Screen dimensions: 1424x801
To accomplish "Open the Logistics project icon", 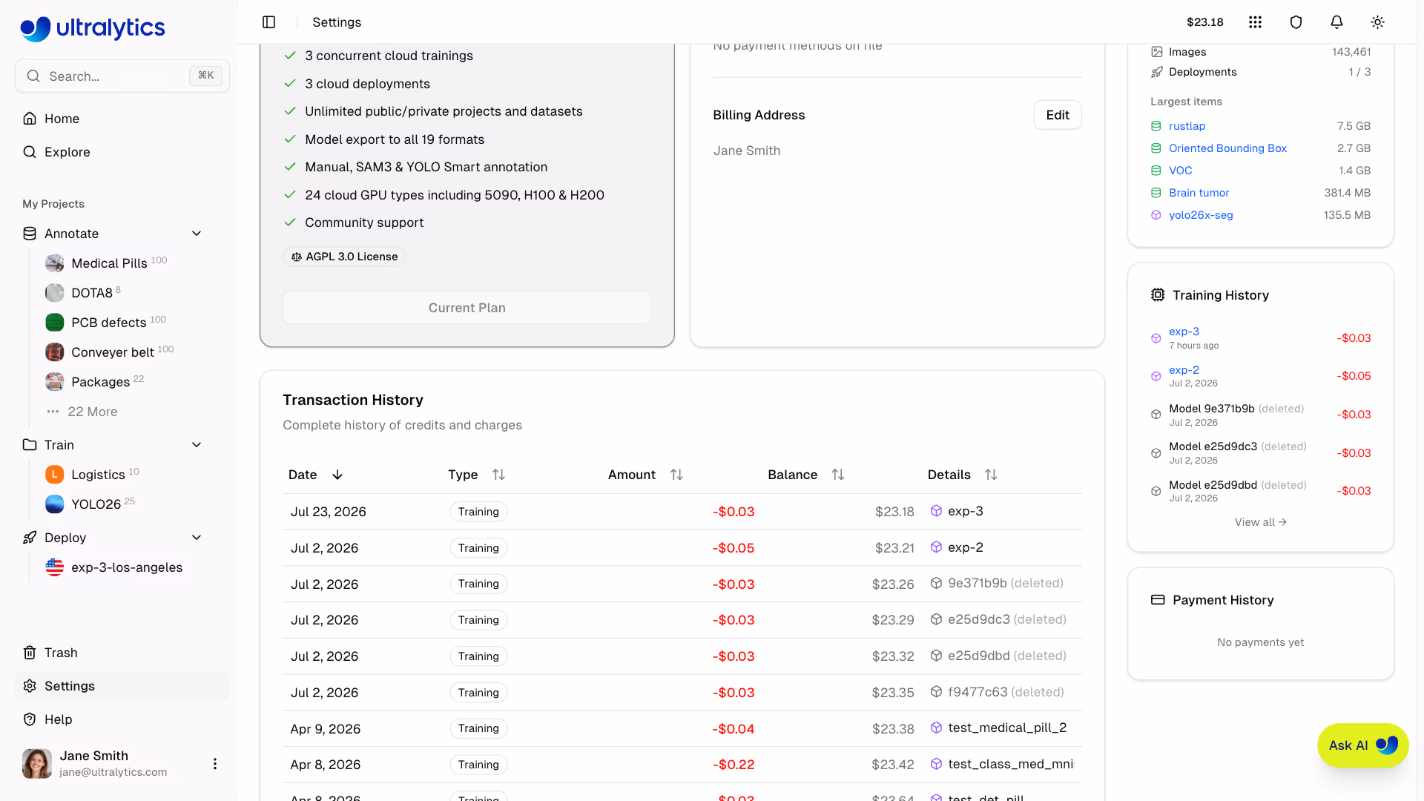I will pos(55,475).
